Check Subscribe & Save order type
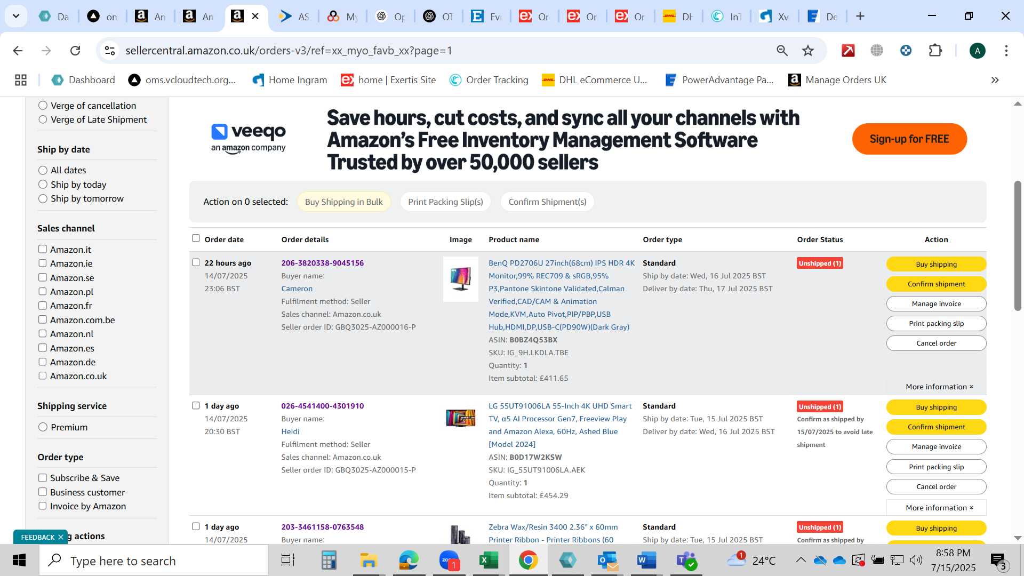The width and height of the screenshot is (1024, 576). tap(43, 478)
